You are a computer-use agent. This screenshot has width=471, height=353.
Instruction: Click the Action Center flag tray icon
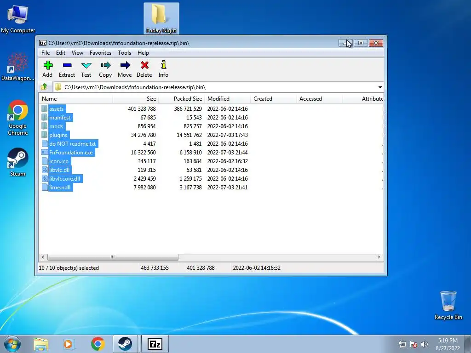pyautogui.click(x=414, y=344)
